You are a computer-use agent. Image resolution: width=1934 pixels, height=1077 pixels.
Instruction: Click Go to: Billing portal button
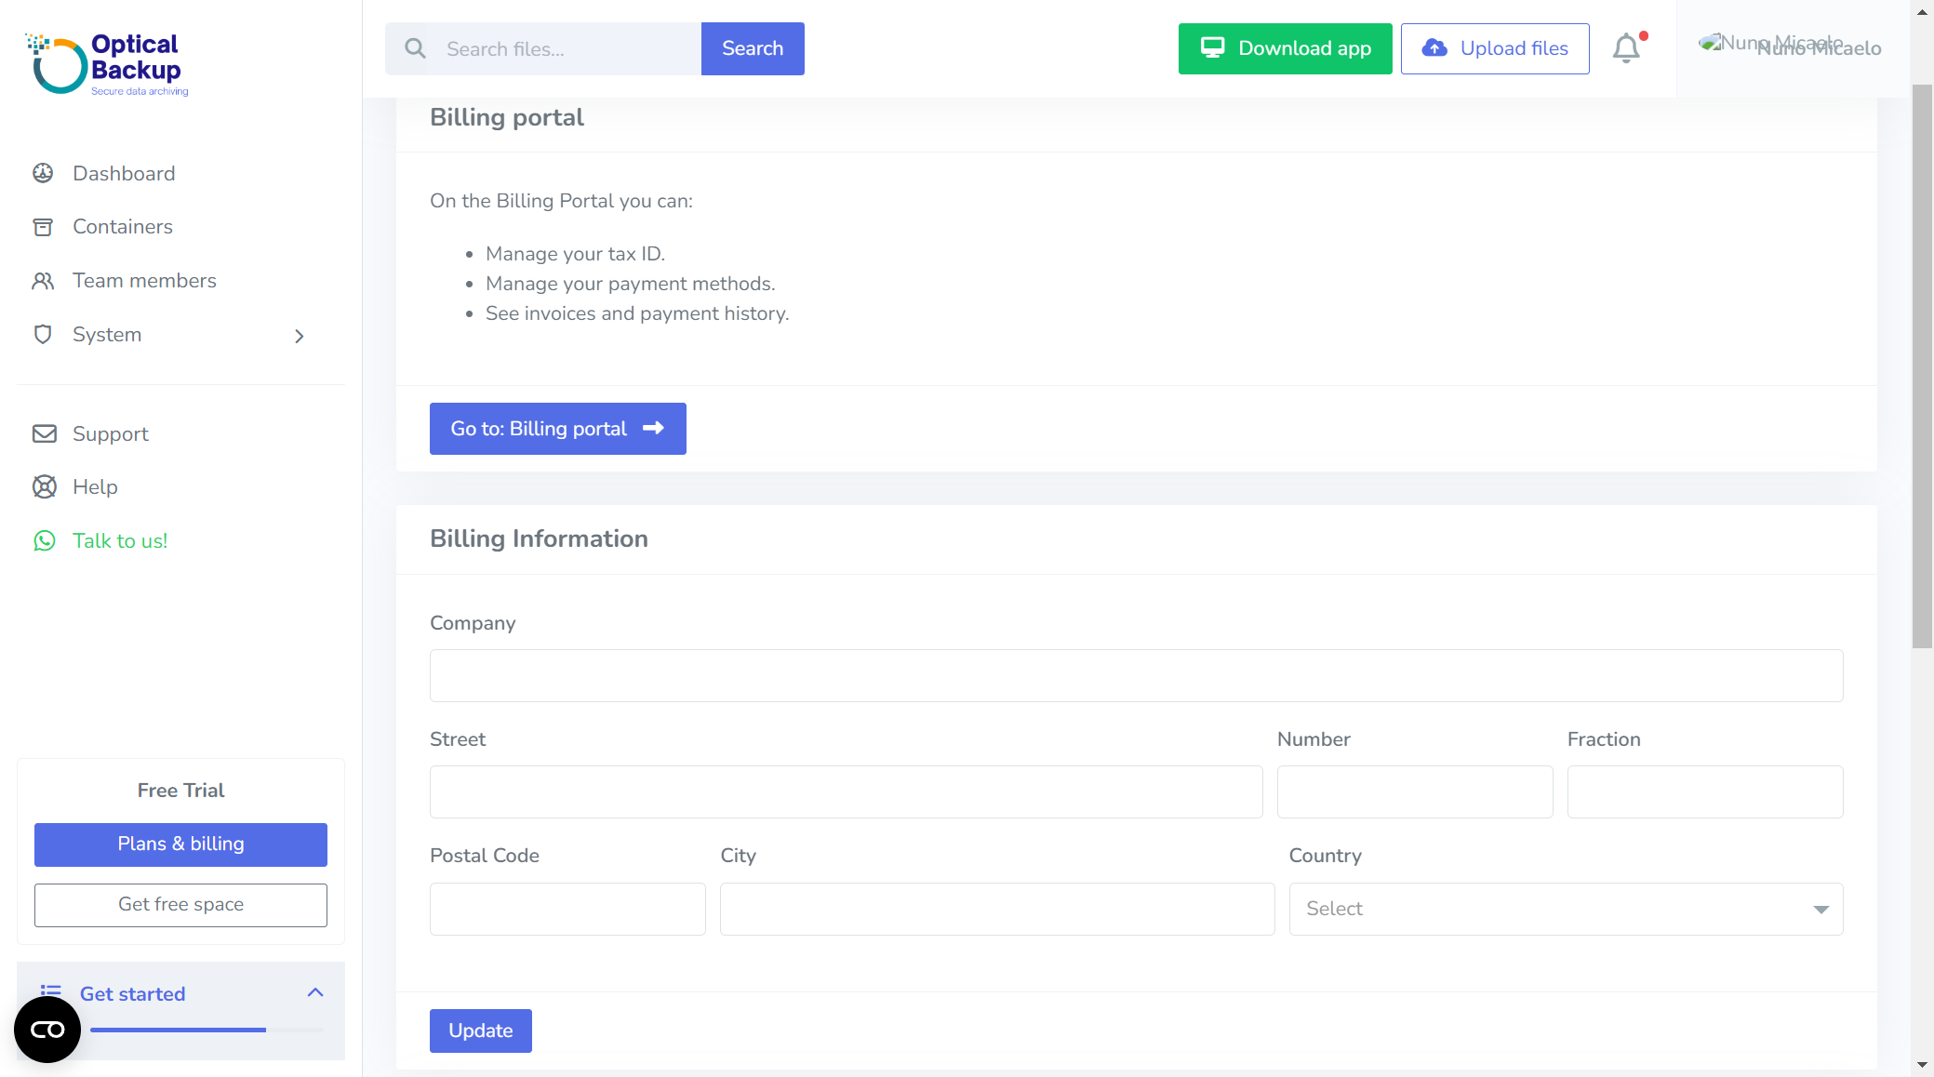557,429
